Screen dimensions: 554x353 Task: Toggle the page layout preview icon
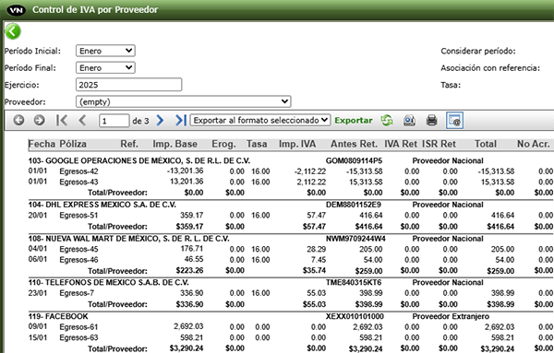pyautogui.click(x=454, y=120)
